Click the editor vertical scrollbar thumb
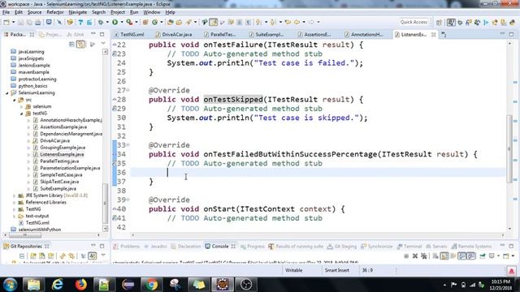 (509, 149)
